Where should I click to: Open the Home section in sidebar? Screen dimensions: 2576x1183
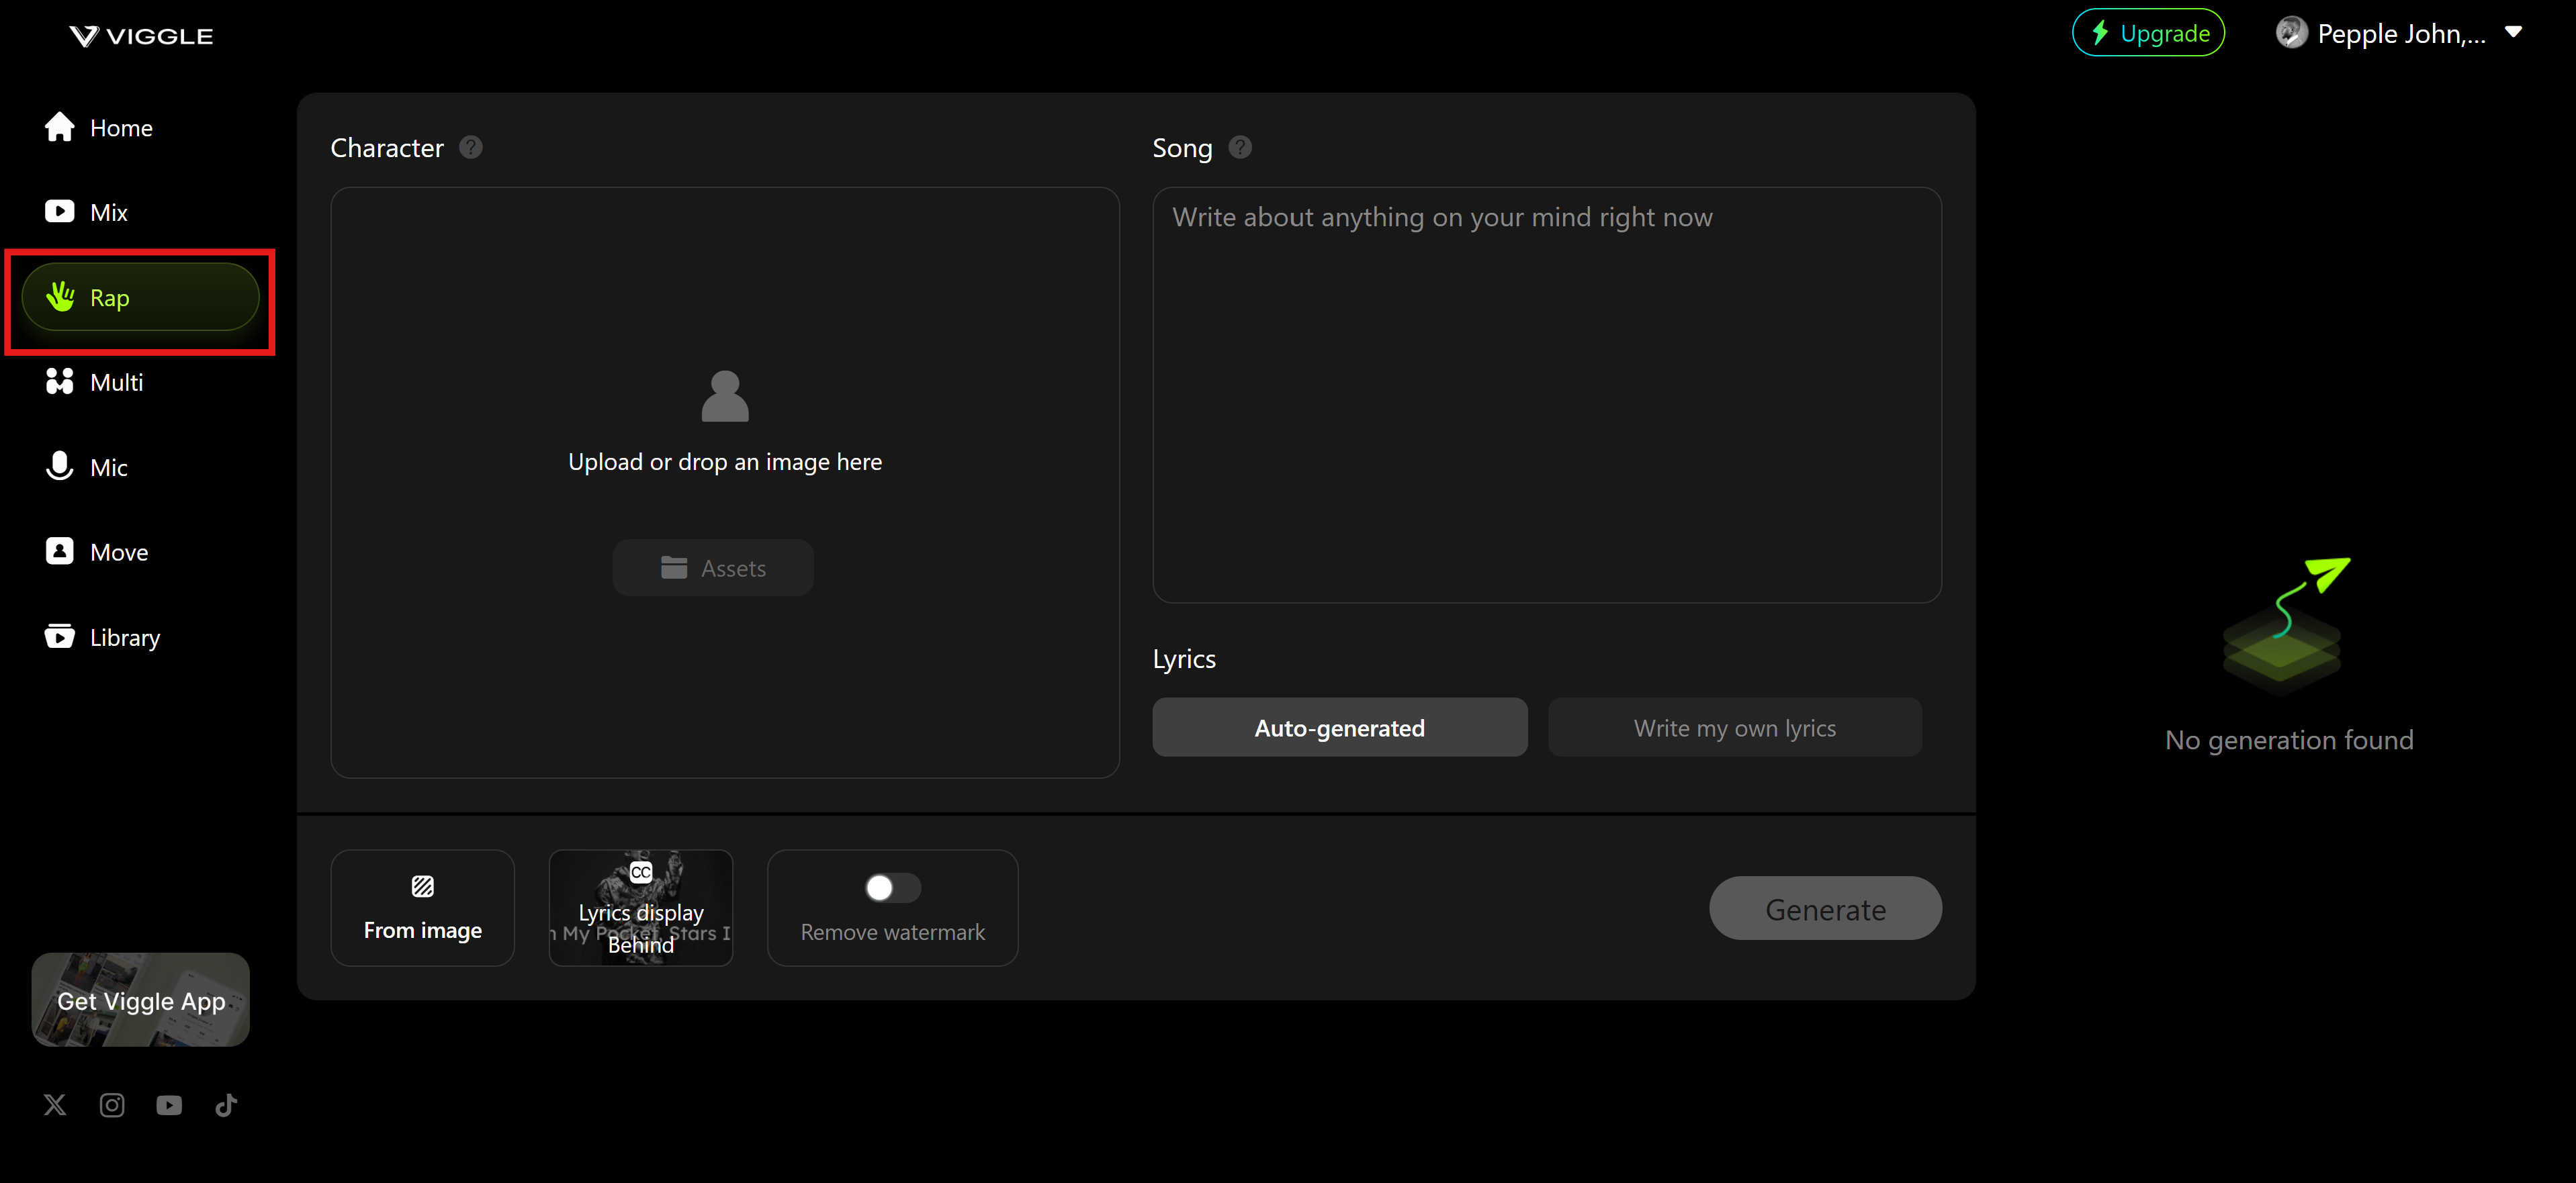point(120,127)
